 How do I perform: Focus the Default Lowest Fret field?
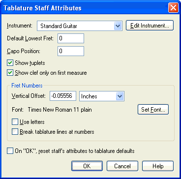(71, 38)
